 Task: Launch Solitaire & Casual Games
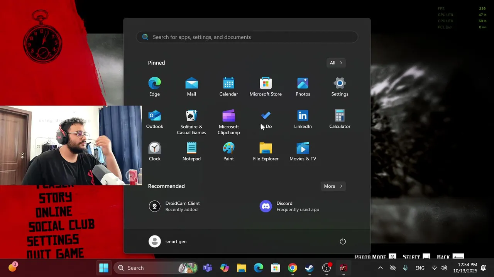[x=191, y=122]
